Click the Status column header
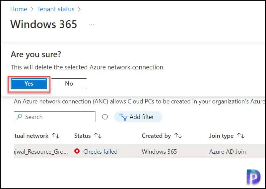Image resolution: width=266 pixels, height=189 pixels. pyautogui.click(x=83, y=136)
